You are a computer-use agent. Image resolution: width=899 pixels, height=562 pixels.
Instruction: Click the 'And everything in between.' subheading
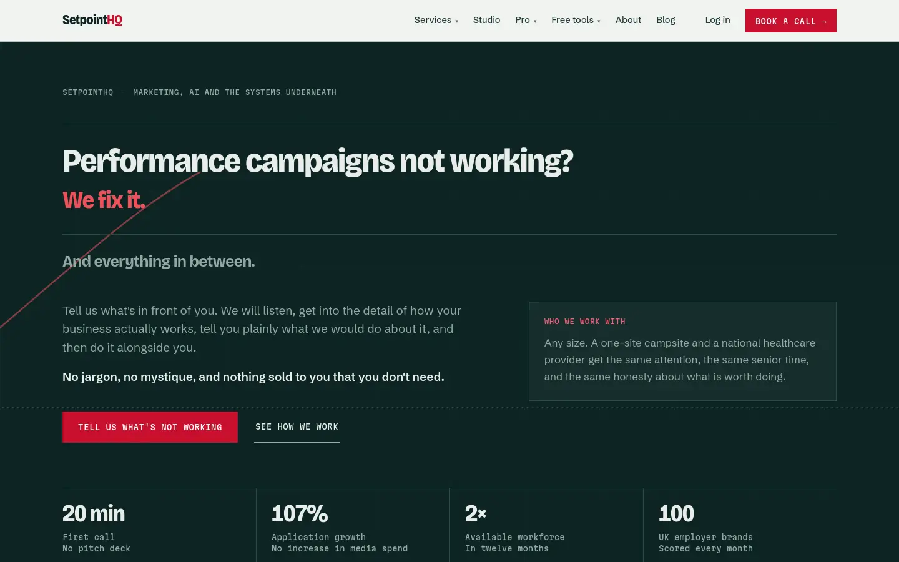coord(159,261)
